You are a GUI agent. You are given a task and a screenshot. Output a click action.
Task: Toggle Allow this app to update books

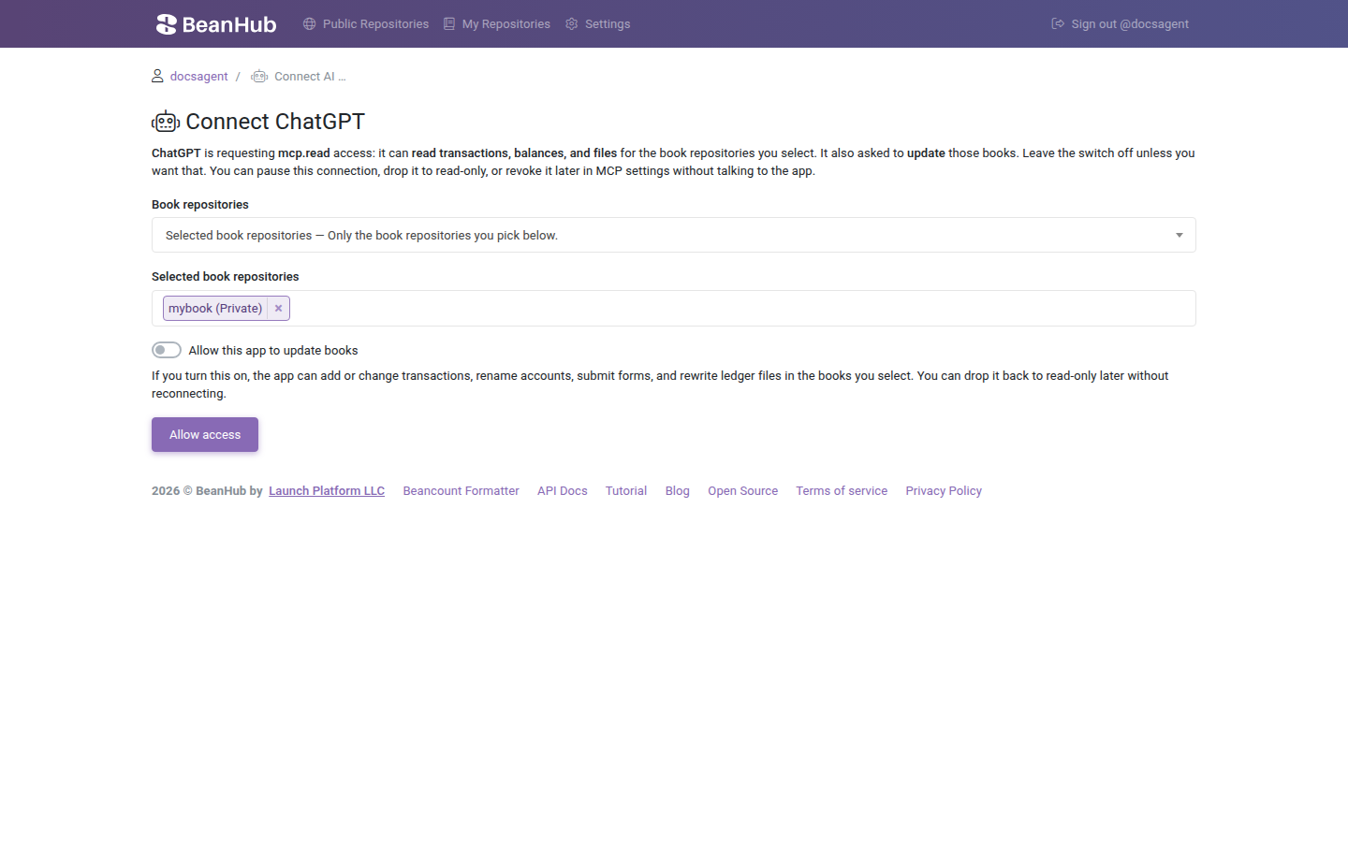click(167, 350)
